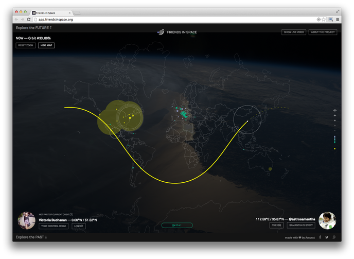Click the Google Plus icon
Viewport: 354px width, 259px height.
(x=334, y=237)
